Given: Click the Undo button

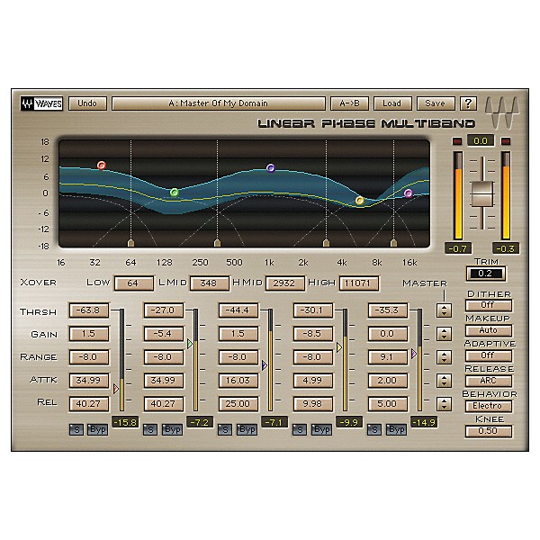Looking at the screenshot, I should point(87,103).
